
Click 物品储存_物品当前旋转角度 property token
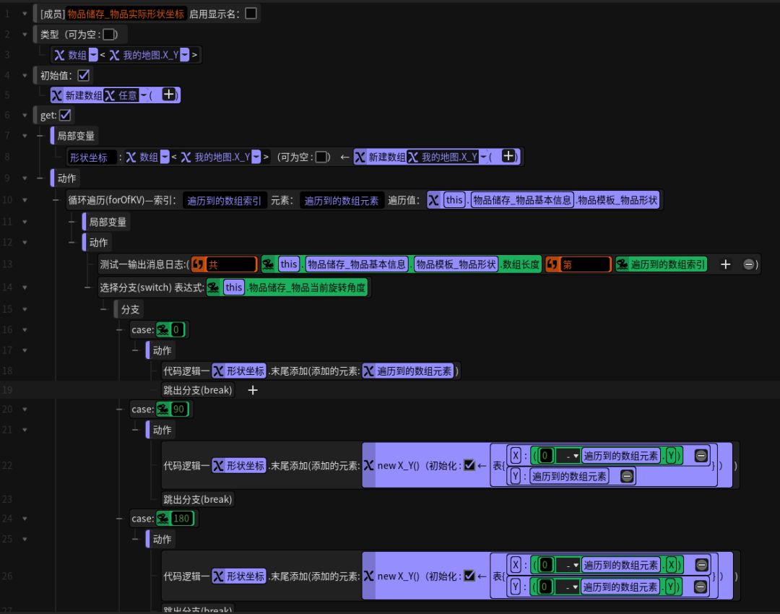tap(307, 287)
